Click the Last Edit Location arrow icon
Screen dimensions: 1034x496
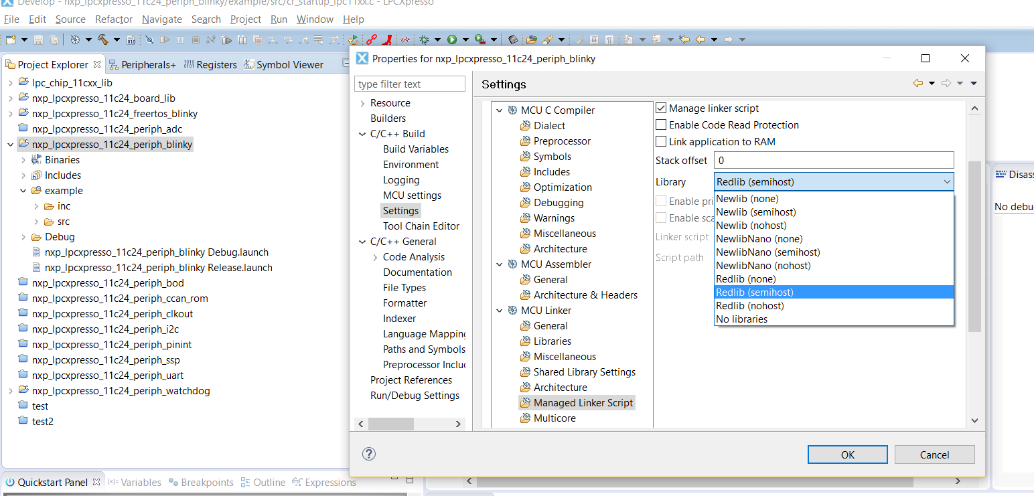684,39
